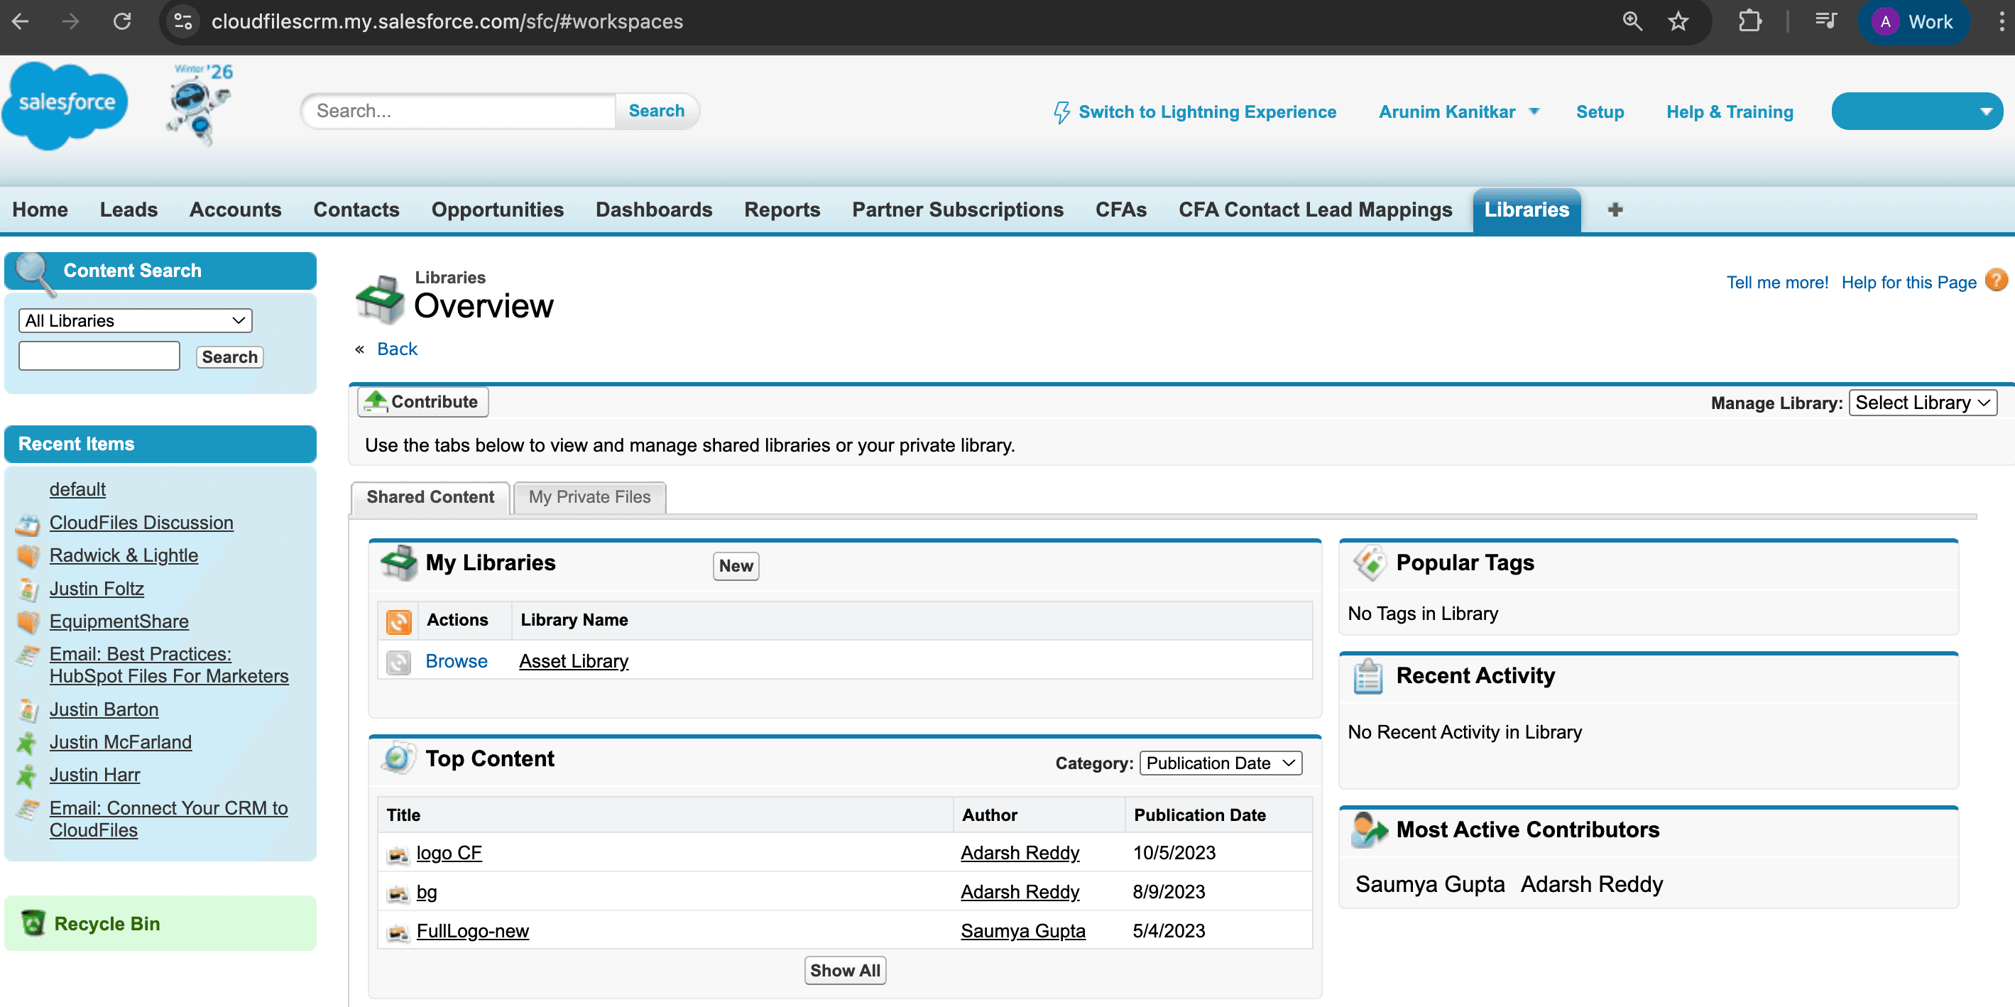2015x1007 pixels.
Task: Create a library with the New button
Action: pyautogui.click(x=736, y=566)
